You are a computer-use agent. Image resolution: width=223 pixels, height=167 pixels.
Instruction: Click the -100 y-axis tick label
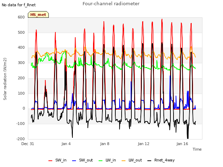pos(21,124)
